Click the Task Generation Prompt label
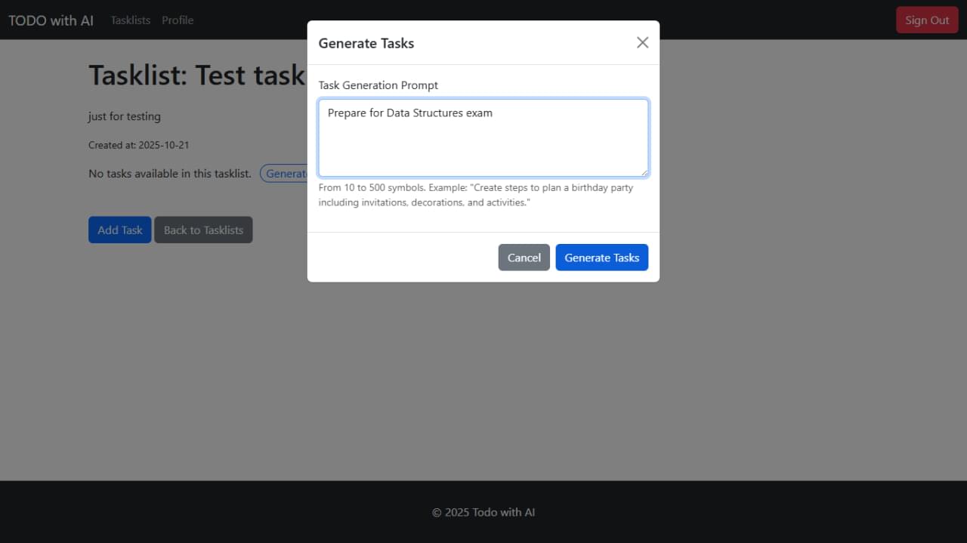The height and width of the screenshot is (543, 967). [x=378, y=85]
